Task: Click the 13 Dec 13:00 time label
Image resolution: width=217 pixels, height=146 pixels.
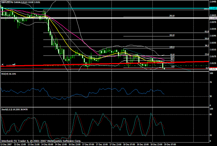Action: (20, 145)
